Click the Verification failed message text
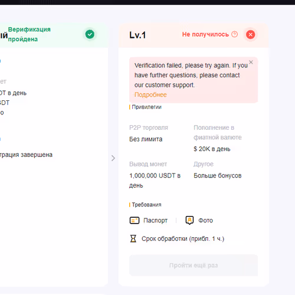This screenshot has height=295, width=295. coord(191,75)
